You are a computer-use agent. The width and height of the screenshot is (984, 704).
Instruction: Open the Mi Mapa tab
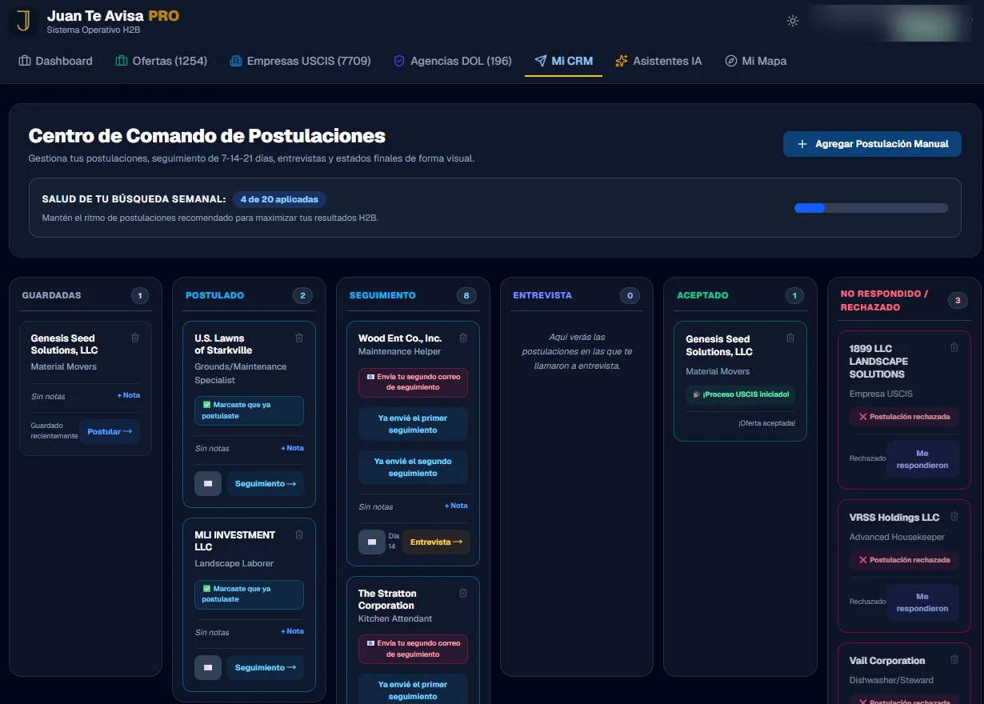[x=755, y=61]
